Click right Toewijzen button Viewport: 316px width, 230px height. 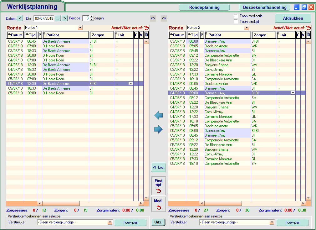293,222
